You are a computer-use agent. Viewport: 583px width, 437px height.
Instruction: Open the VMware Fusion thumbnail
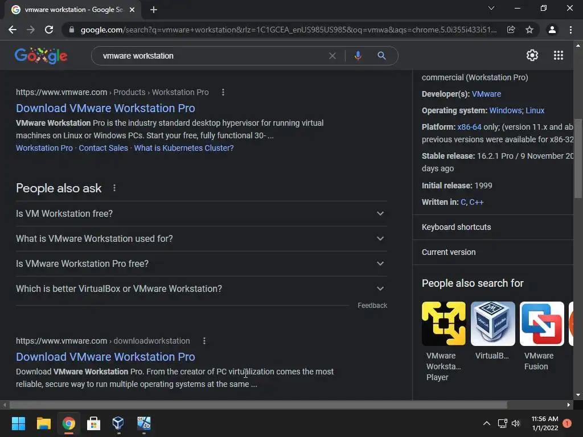[542, 324]
